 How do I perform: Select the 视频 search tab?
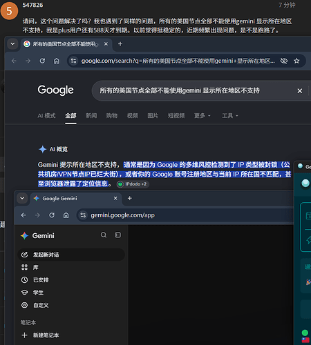[133, 116]
